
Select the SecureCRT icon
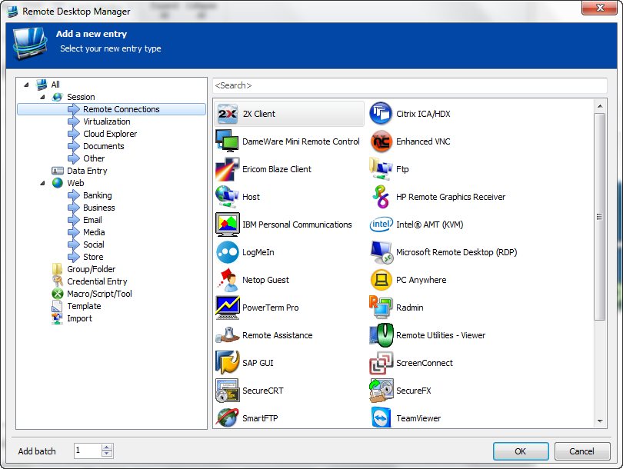tap(228, 391)
